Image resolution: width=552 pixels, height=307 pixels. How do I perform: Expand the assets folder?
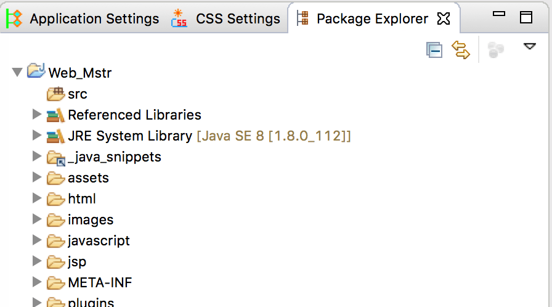click(37, 178)
